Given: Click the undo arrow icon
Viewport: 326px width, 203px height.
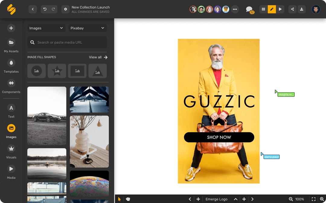Looking at the screenshot, I should click(45, 9).
